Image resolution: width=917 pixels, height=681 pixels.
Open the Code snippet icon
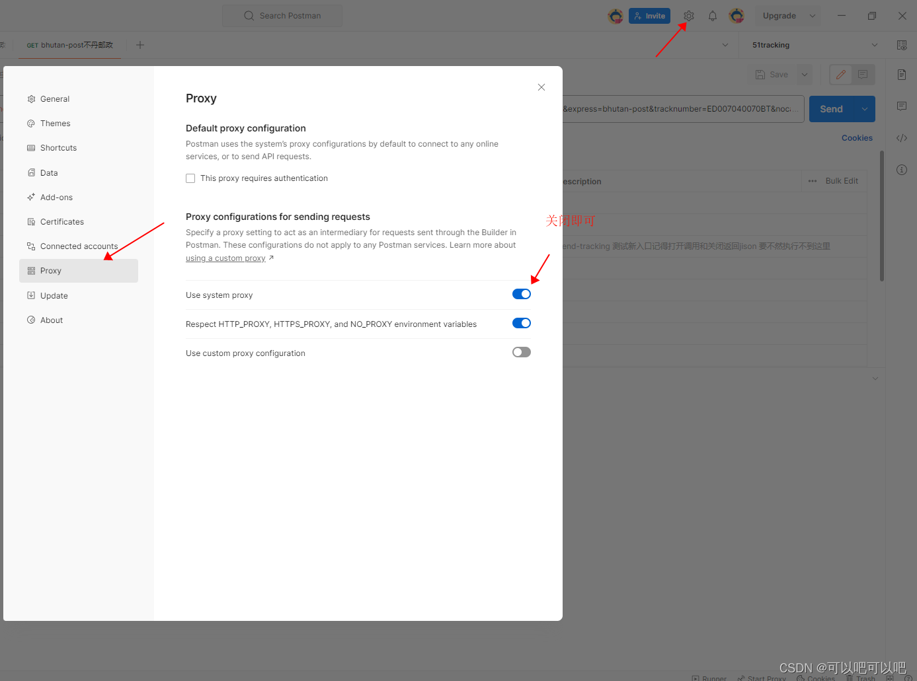pos(902,138)
